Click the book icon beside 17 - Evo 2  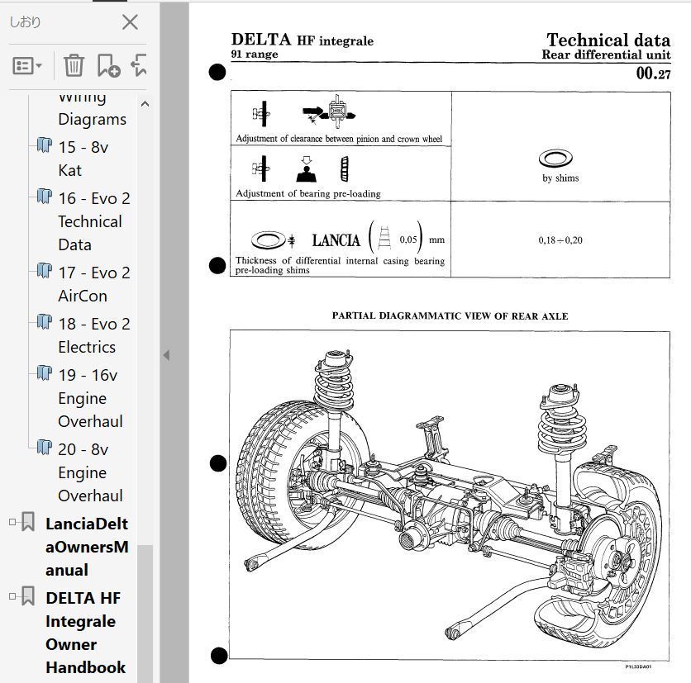click(x=44, y=270)
